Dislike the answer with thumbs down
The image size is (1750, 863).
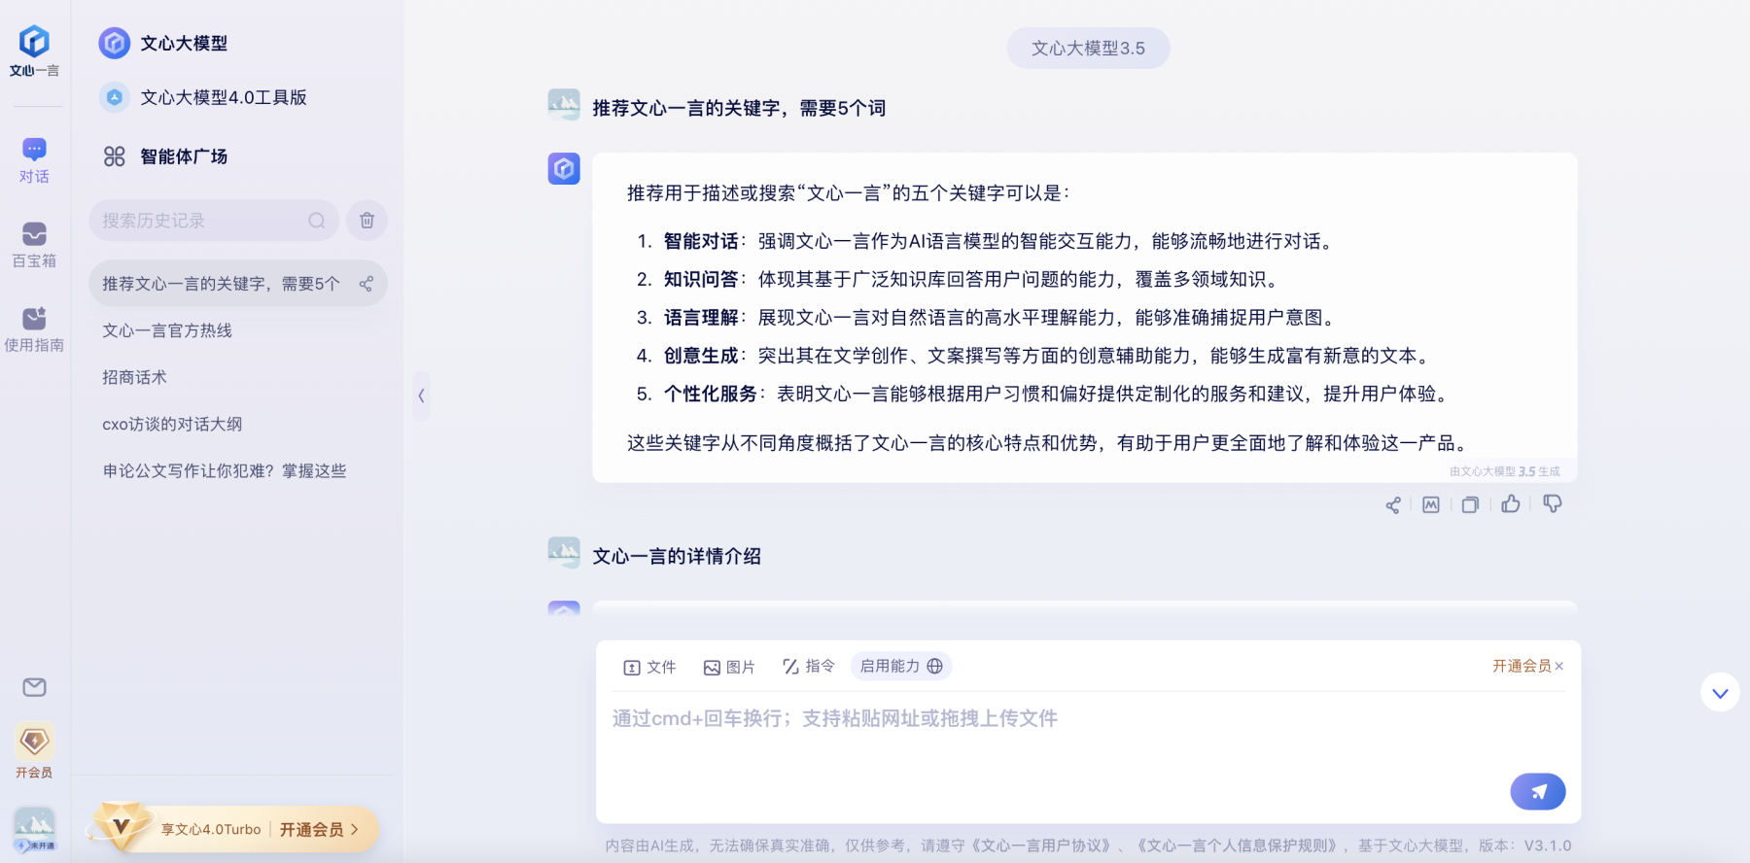tap(1552, 503)
